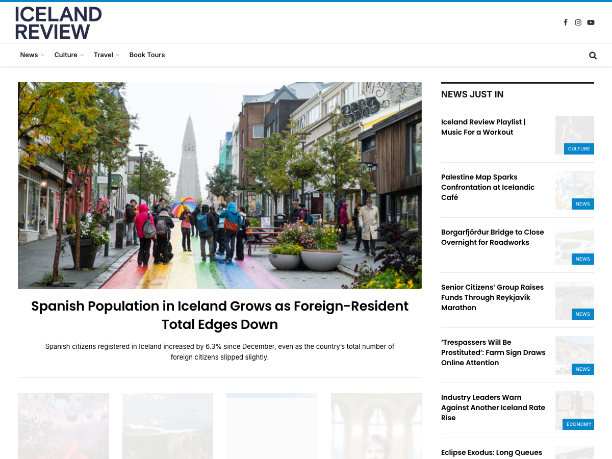Go to Book Tours page
612x459 pixels.
pos(147,55)
